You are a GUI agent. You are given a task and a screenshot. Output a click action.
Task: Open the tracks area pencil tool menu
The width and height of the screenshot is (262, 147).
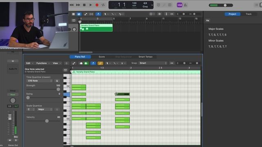click(x=113, y=14)
